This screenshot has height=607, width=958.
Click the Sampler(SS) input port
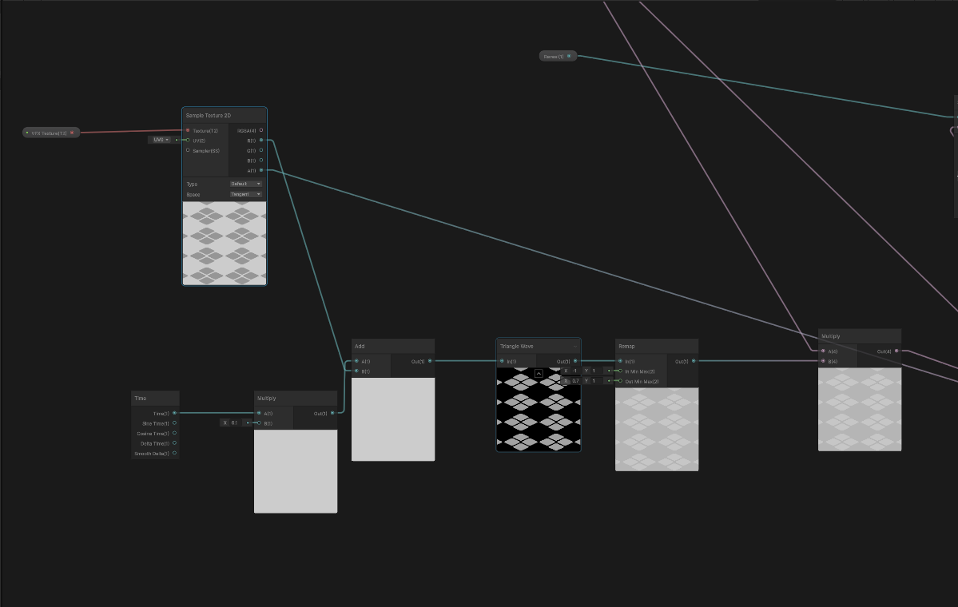coord(188,150)
